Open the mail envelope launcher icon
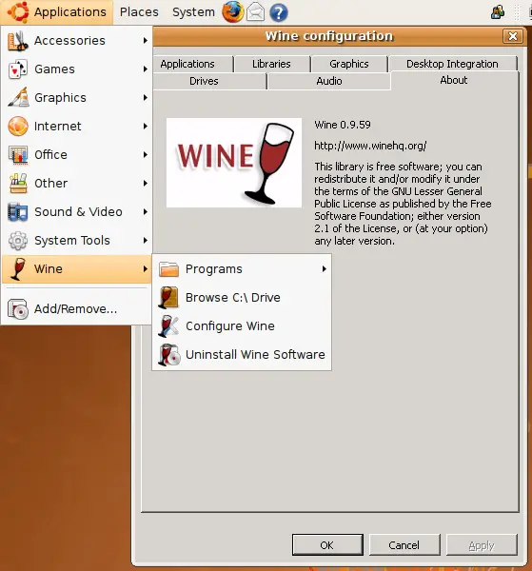 coord(256,12)
